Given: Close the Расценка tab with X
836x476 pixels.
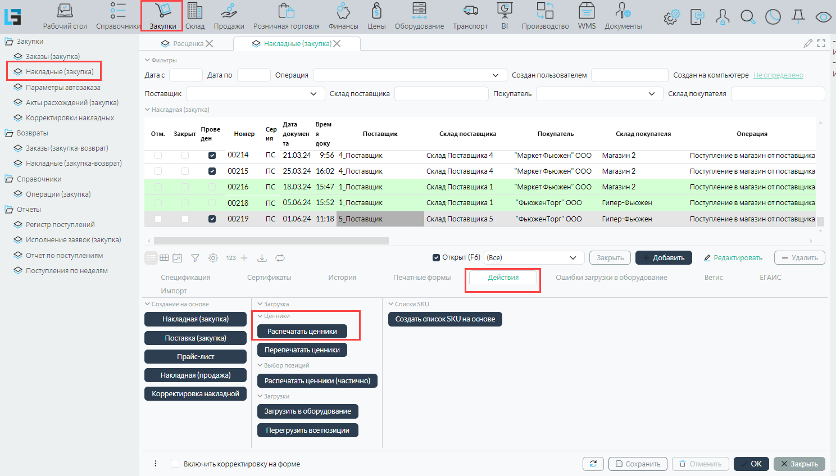Looking at the screenshot, I should pyautogui.click(x=210, y=44).
